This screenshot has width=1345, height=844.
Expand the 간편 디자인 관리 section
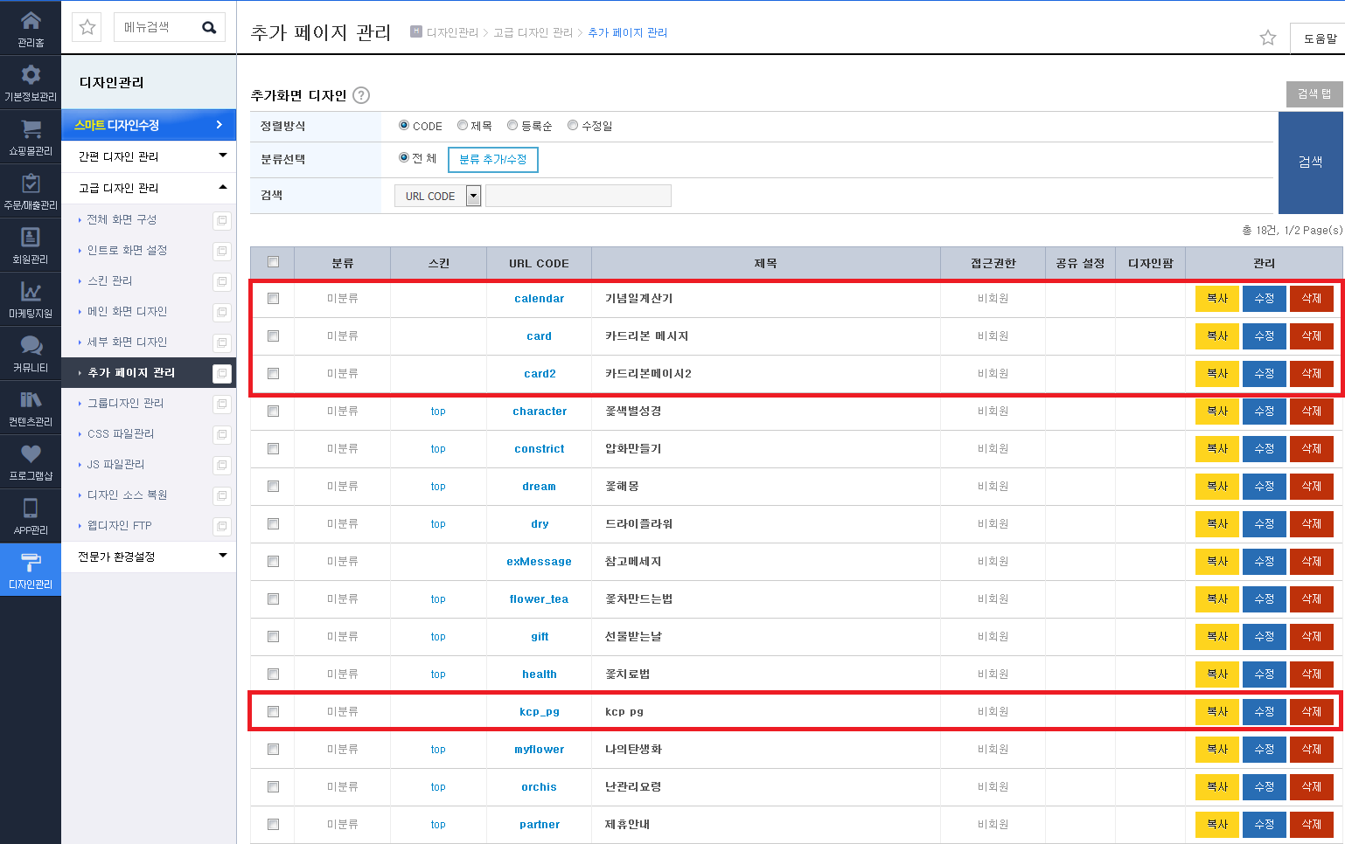[x=149, y=156]
